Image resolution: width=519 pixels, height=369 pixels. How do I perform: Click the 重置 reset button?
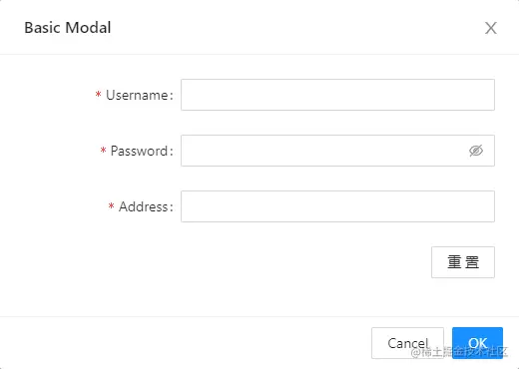[x=463, y=262]
